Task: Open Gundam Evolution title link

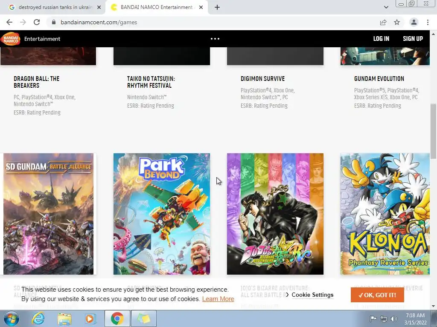Action: coord(379,79)
